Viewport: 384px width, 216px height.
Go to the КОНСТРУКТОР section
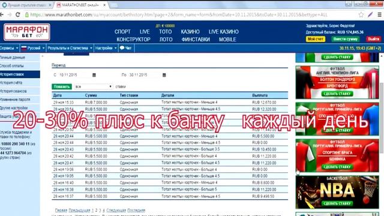(x=133, y=40)
